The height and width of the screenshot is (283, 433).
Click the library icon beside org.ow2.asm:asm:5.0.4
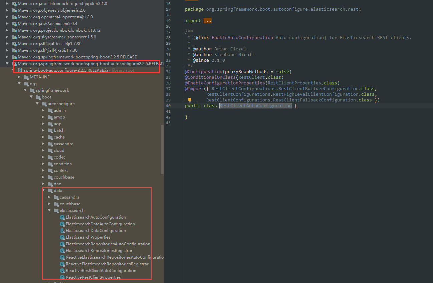14,24
